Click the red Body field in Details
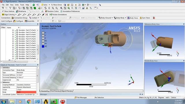This screenshot has height=104, width=185. 26,92
